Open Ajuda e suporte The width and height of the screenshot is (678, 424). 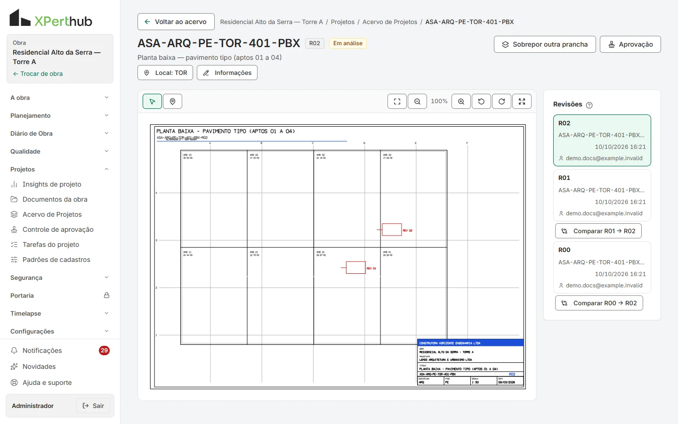(x=60, y=383)
